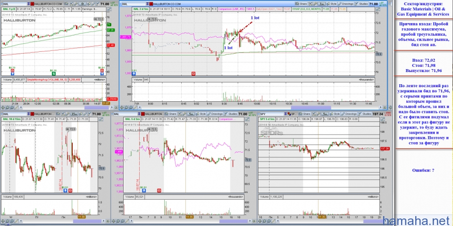453x226 pixels.
Task: Open 1m timeframe selector in top-right chart
Action: tap(321, 4)
